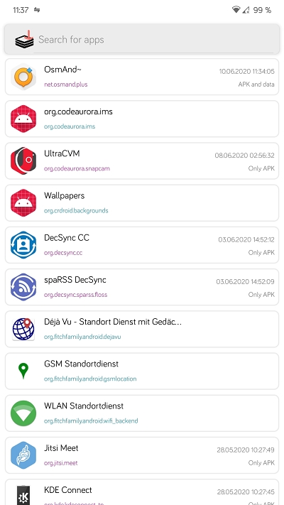
Task: Open the WLAN Standortdienst entry title
Action: (x=84, y=406)
